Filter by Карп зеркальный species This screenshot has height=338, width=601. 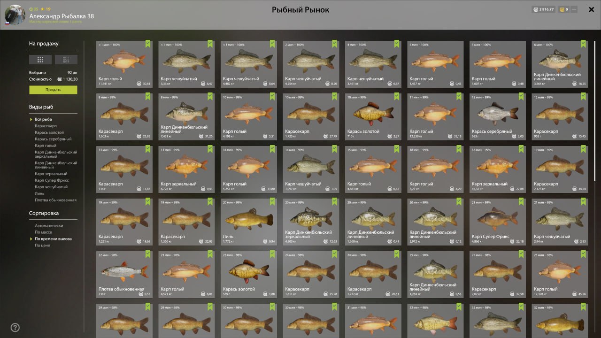tap(51, 174)
